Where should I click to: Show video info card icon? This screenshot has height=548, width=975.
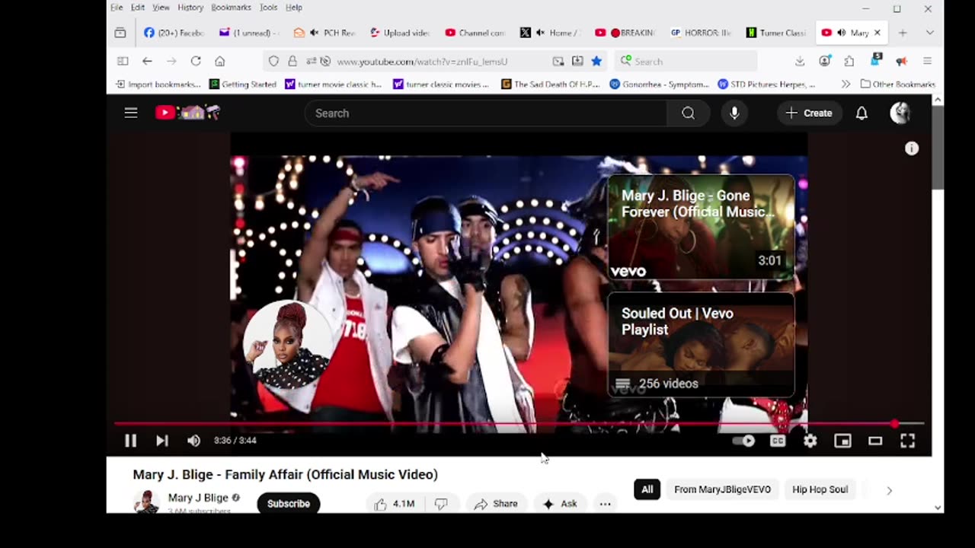912,148
